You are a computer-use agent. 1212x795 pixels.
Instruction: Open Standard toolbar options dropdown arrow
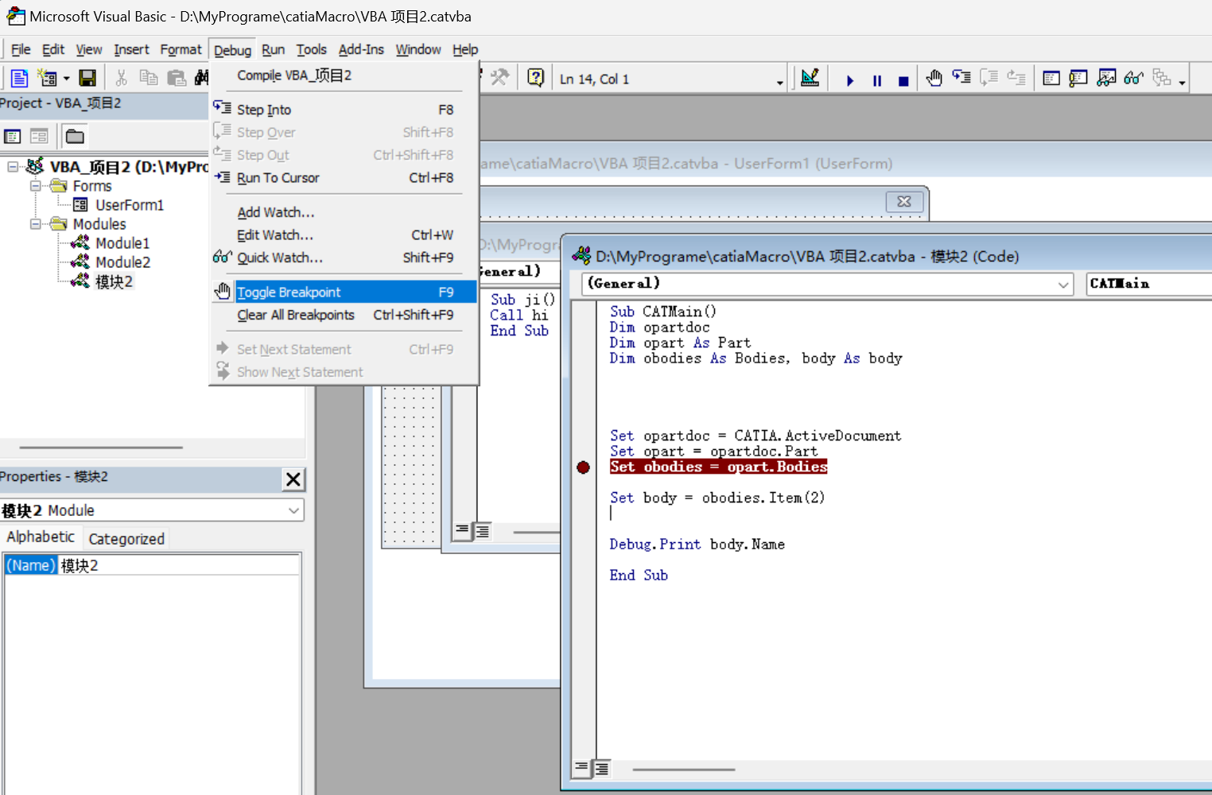[x=780, y=81]
